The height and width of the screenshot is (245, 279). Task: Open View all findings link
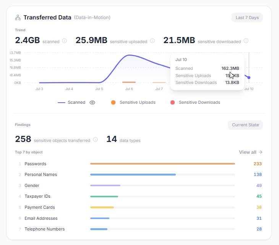251,152
